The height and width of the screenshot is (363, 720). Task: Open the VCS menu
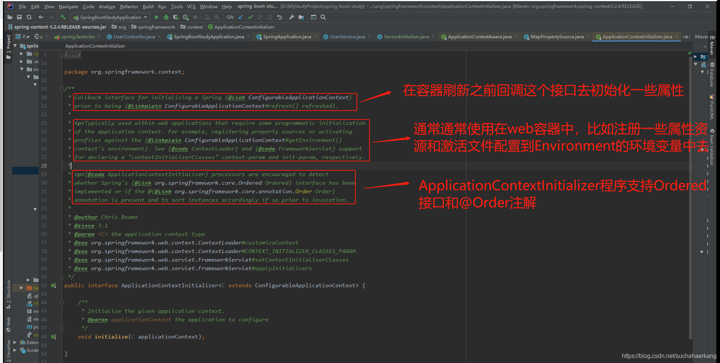coord(191,6)
